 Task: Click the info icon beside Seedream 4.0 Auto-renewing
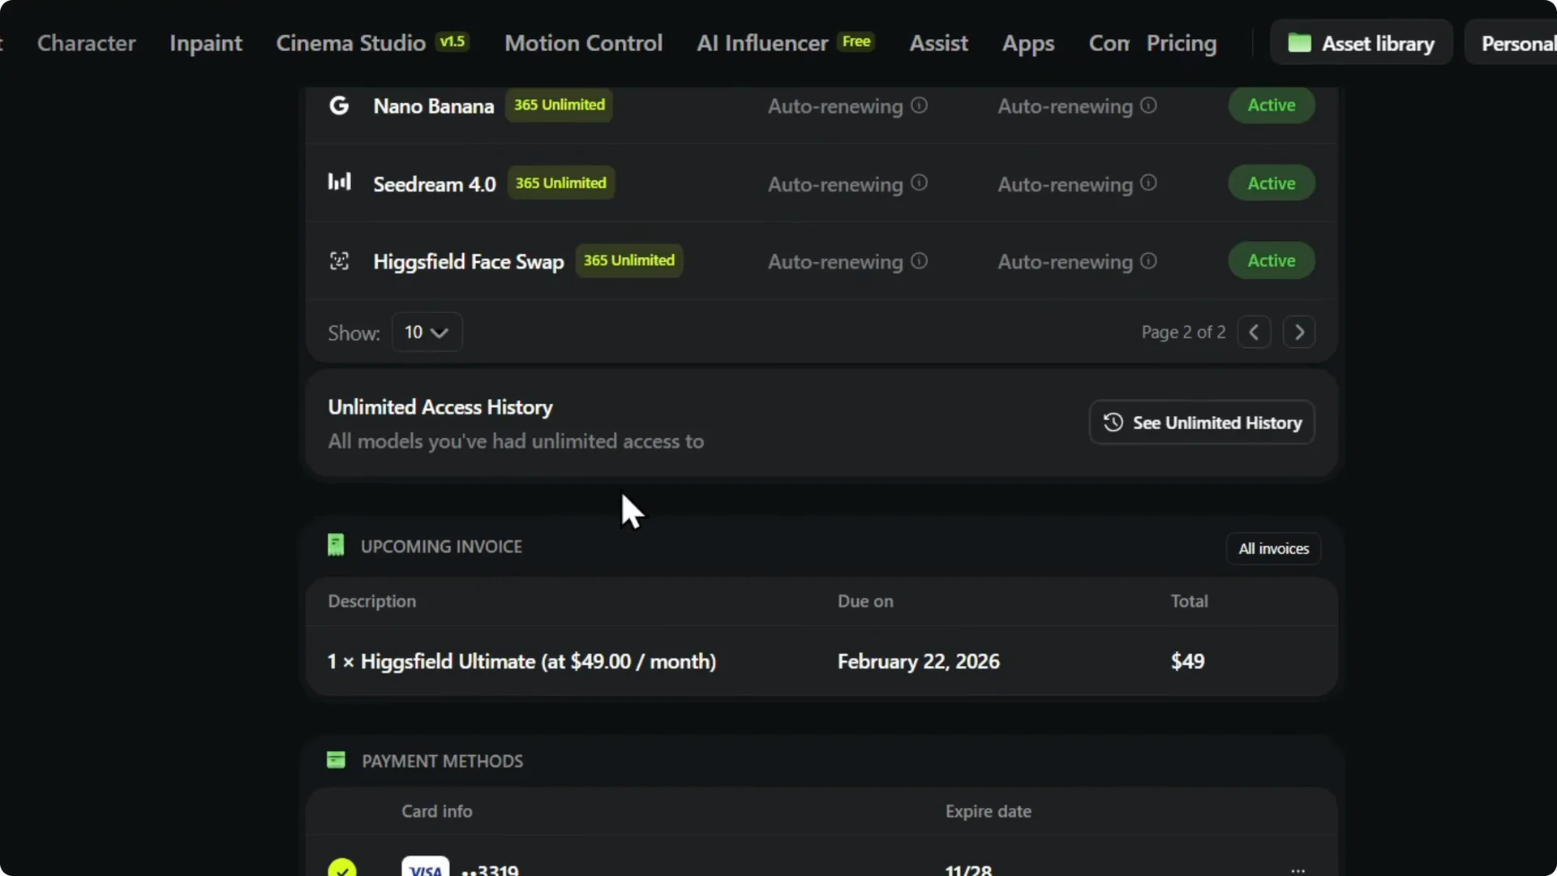[x=919, y=183]
